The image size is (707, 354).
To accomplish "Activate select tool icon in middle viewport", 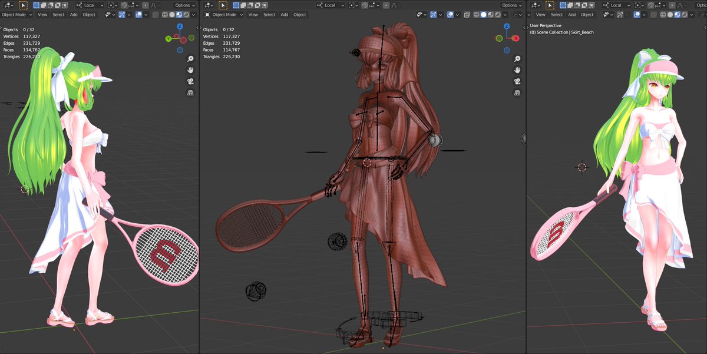I will coord(223,5).
